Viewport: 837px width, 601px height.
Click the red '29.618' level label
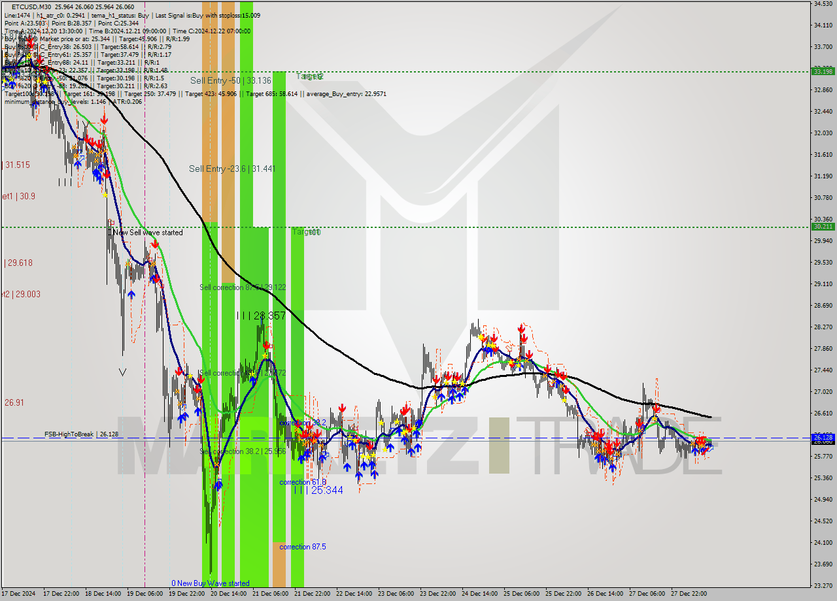18,263
